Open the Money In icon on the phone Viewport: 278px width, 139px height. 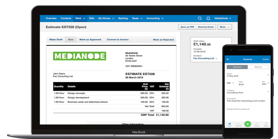(257, 124)
